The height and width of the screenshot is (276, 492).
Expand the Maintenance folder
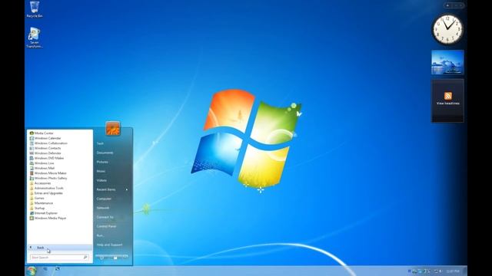pos(41,203)
